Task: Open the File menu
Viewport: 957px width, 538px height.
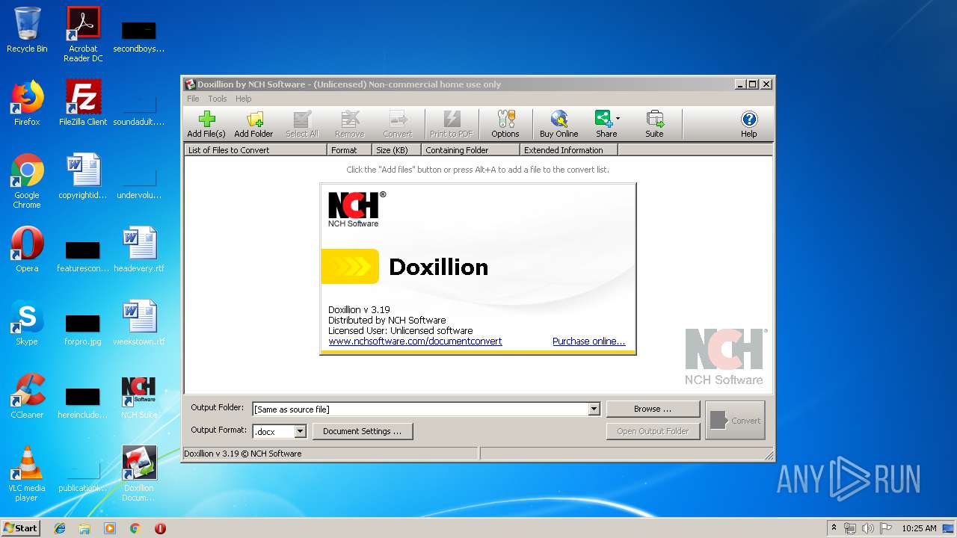Action: point(193,99)
